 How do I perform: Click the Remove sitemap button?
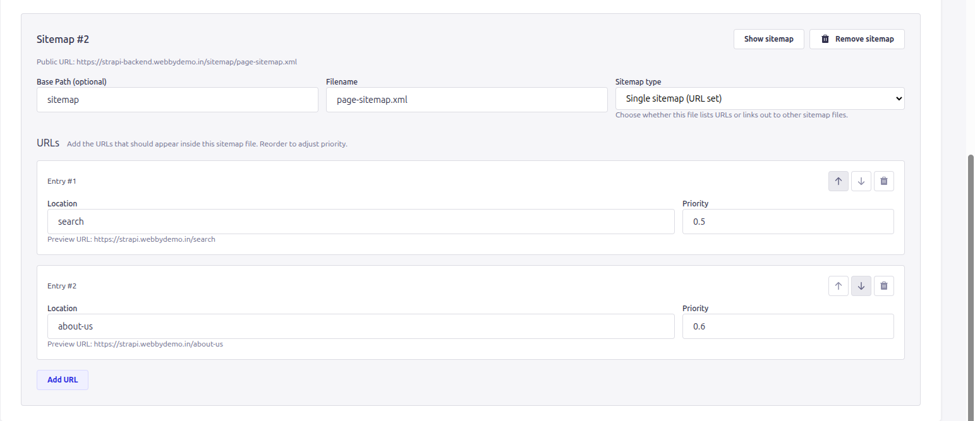pyautogui.click(x=857, y=39)
